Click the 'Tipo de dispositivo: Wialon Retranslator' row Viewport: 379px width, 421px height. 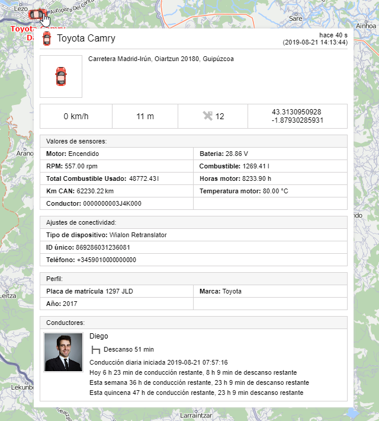pos(194,235)
